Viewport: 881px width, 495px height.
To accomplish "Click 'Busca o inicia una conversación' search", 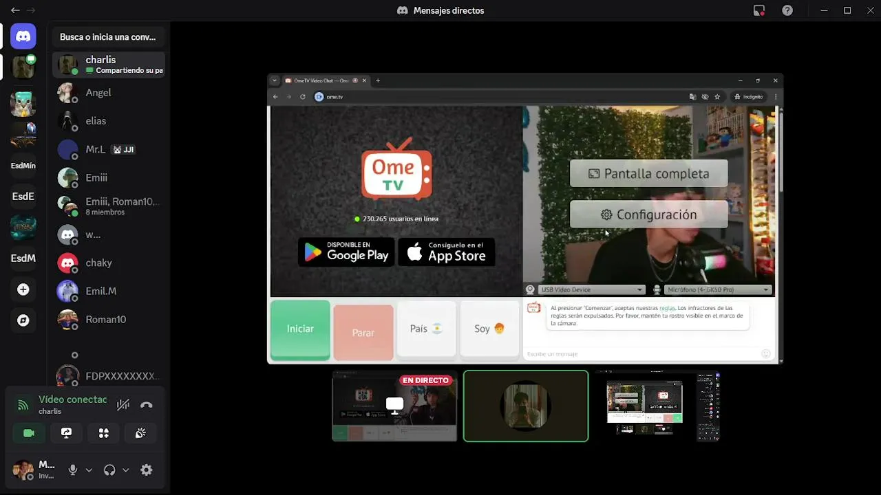I will point(108,37).
